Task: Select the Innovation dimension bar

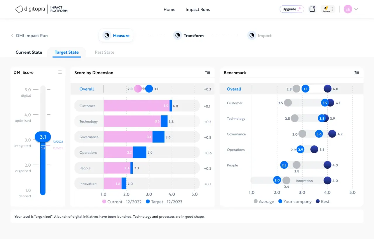Action: (x=137, y=184)
